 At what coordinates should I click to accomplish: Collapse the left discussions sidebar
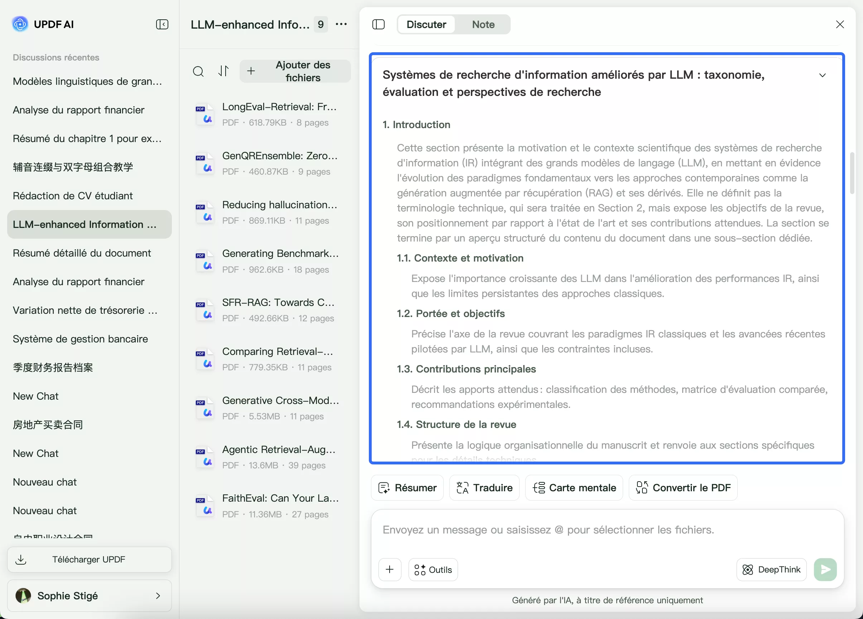[x=162, y=24]
